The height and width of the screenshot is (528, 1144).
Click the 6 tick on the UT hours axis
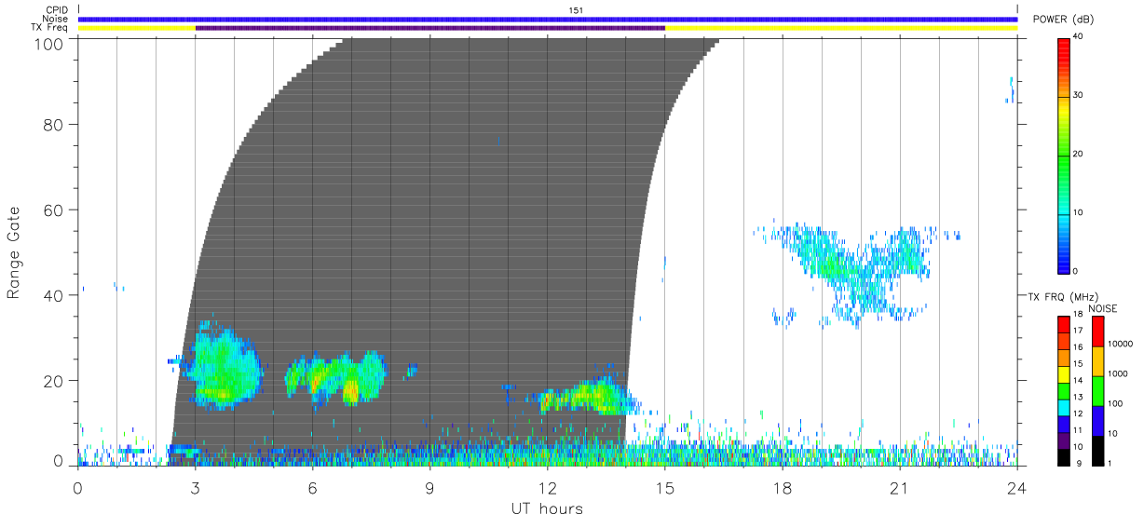(x=312, y=487)
